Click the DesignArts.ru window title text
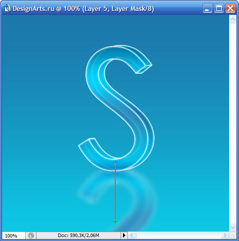 pyautogui.click(x=83, y=8)
